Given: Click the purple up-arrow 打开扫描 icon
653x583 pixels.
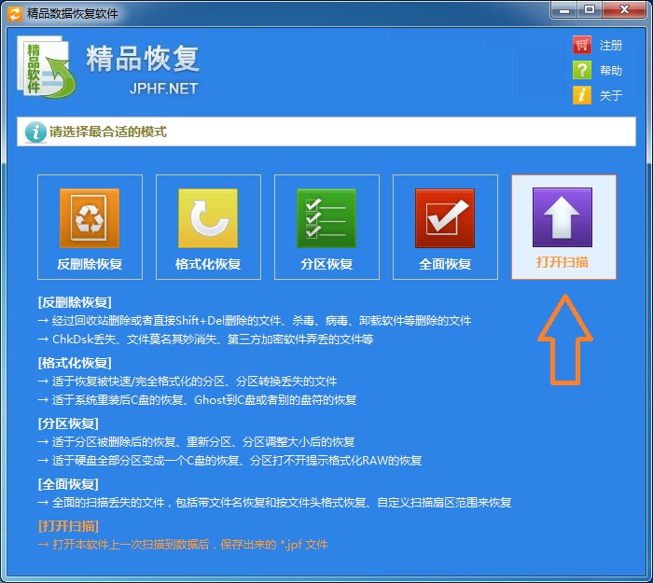Looking at the screenshot, I should (563, 217).
